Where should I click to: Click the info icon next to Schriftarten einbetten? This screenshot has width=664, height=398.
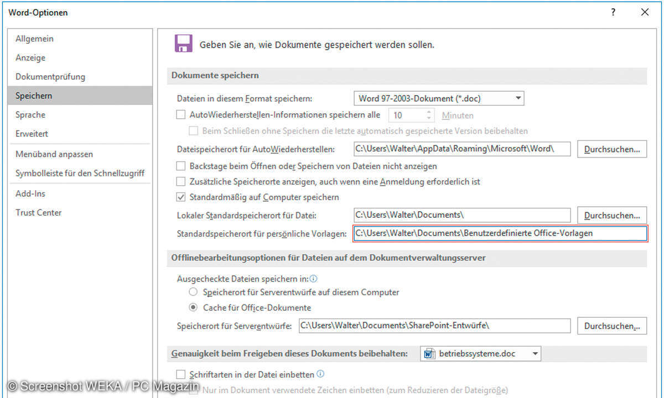point(320,374)
